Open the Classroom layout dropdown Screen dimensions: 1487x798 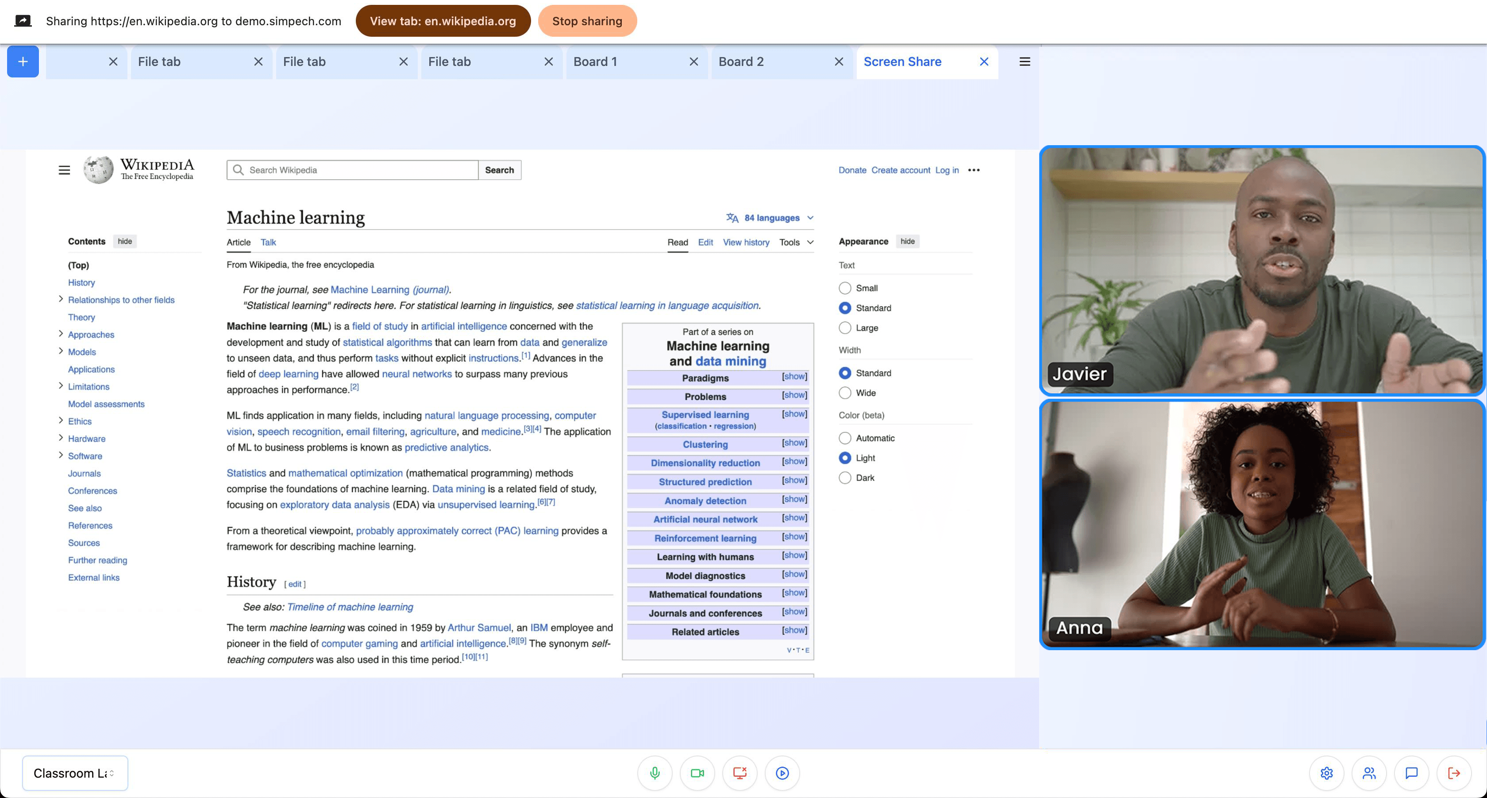[75, 773]
